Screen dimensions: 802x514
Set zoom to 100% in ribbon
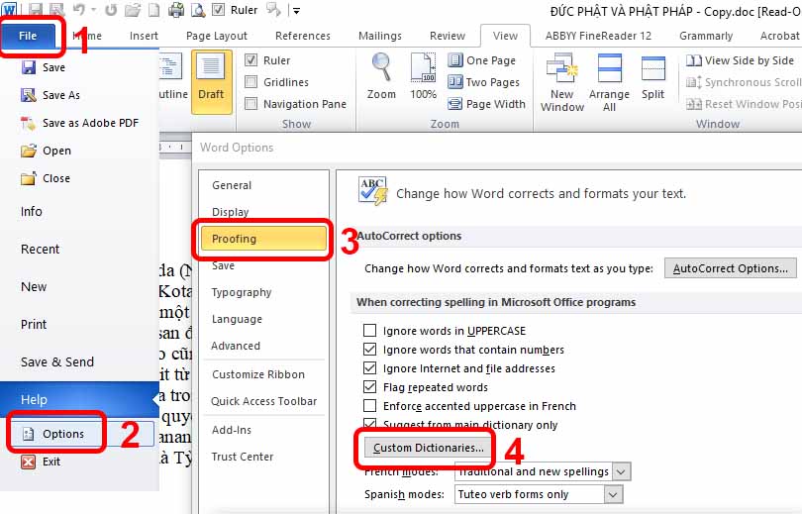pyautogui.click(x=423, y=76)
